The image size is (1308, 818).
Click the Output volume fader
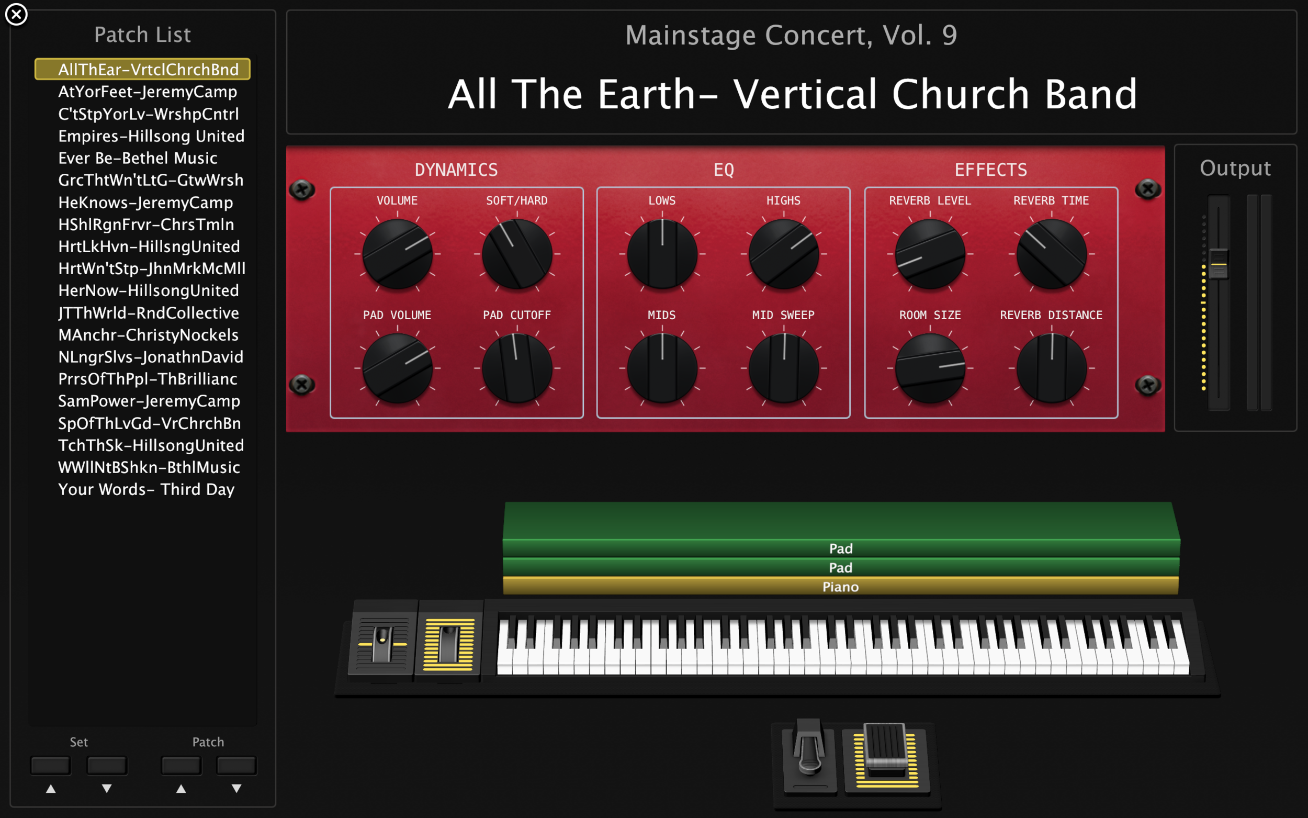tap(1218, 264)
